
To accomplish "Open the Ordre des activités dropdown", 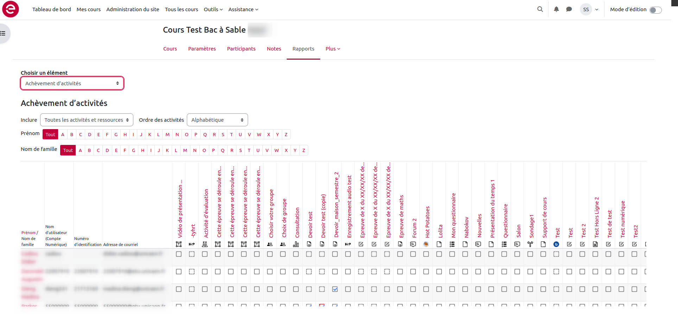I will pos(217,120).
